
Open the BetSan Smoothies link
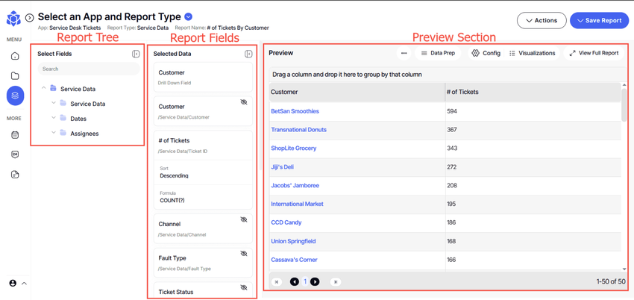[x=295, y=111]
